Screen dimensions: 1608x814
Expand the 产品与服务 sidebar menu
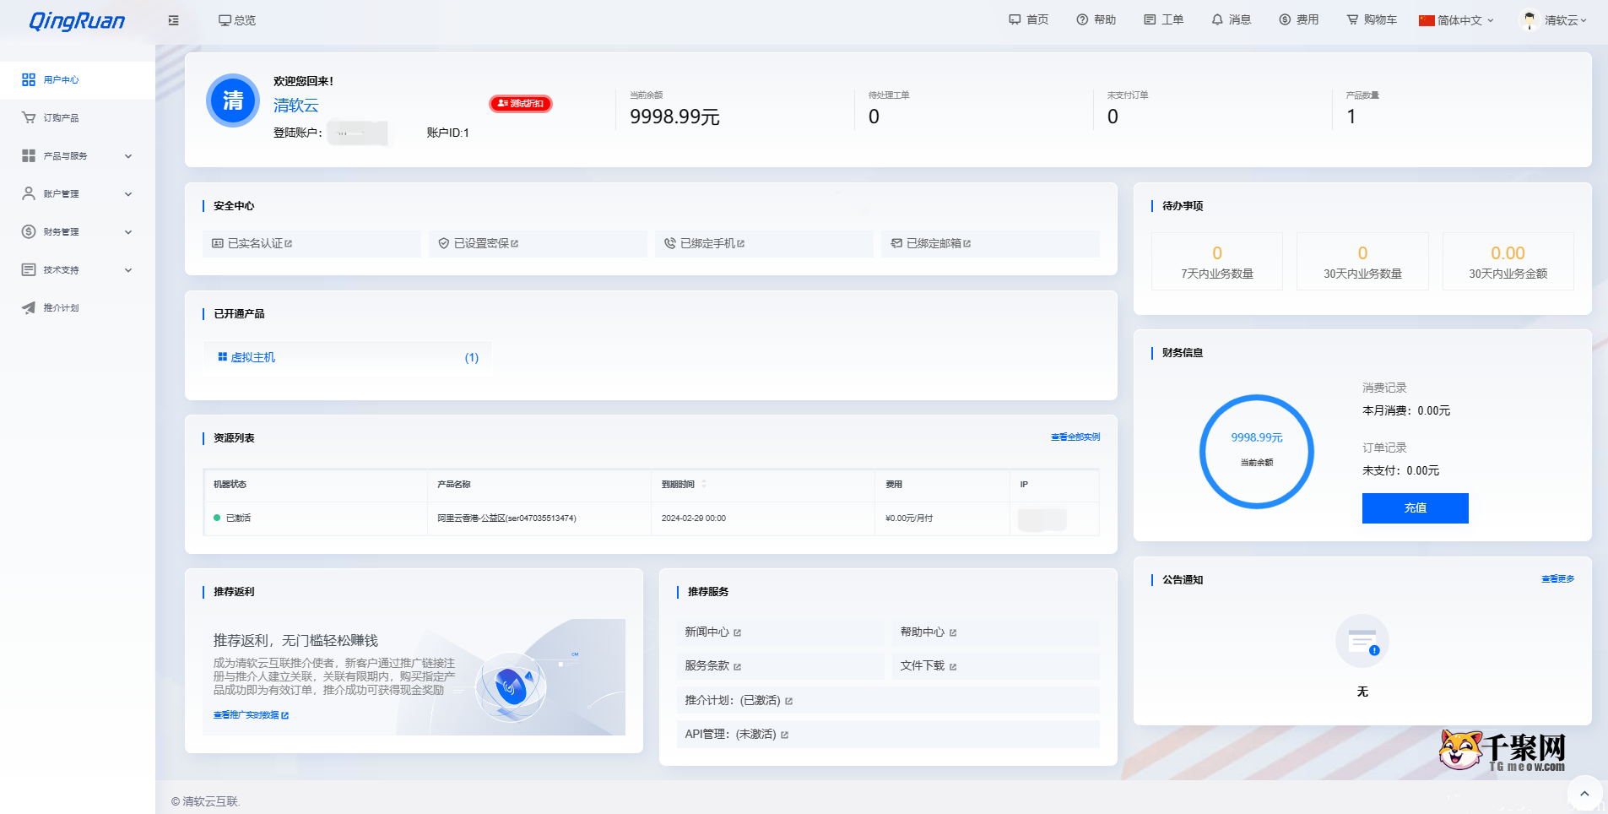78,155
